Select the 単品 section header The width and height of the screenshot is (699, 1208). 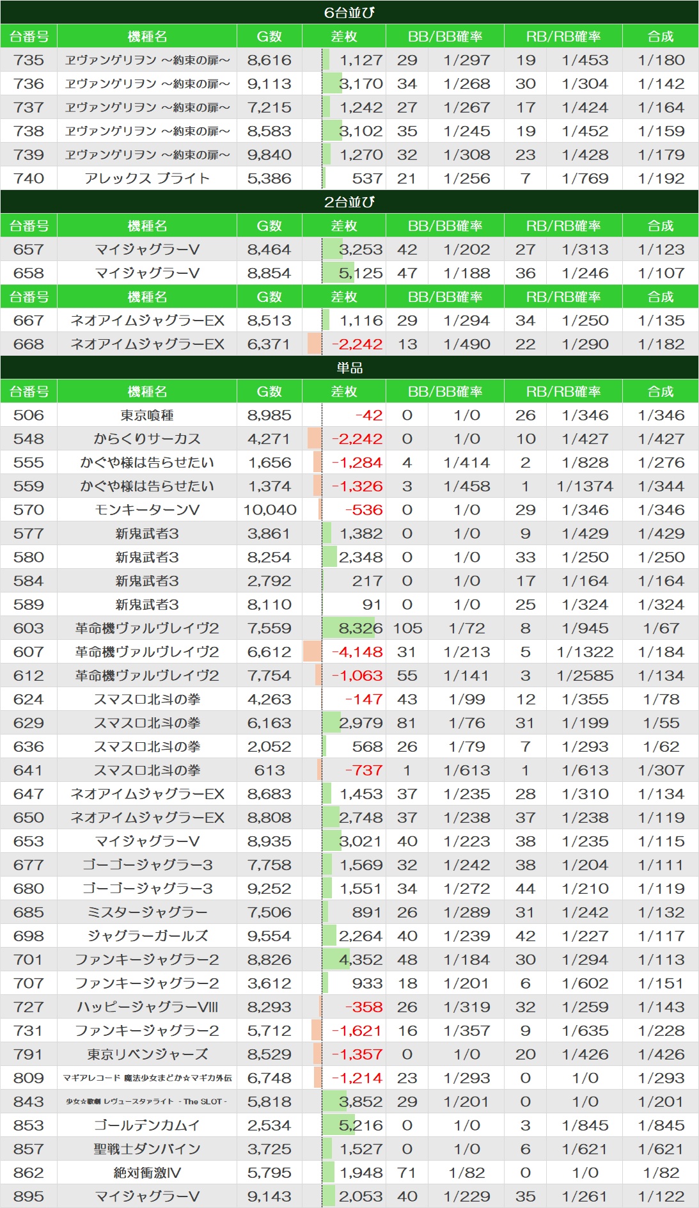349,367
